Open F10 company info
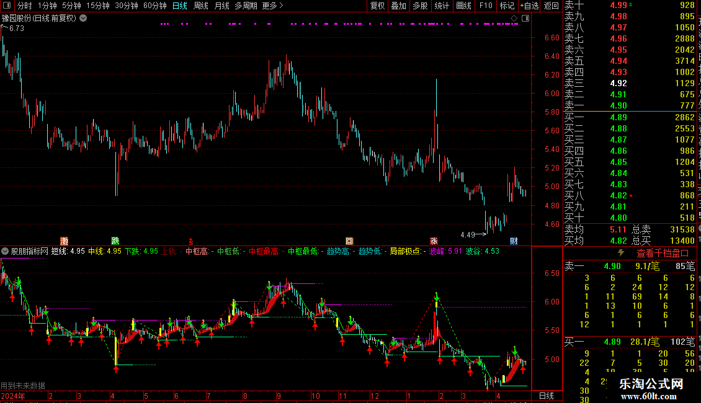The image size is (701, 403). pos(486,6)
